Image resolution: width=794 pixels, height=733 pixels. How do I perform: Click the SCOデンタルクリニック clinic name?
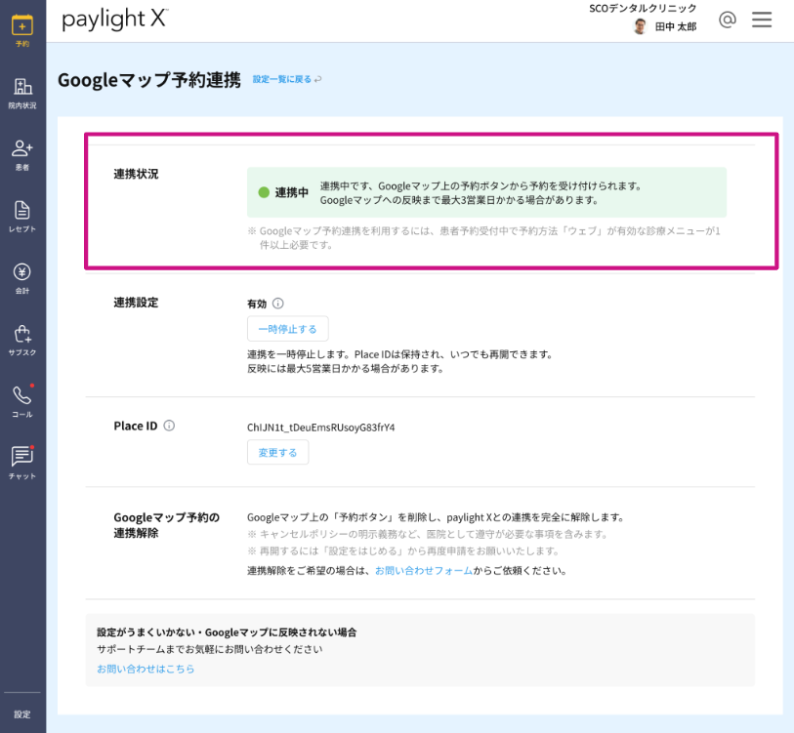[x=643, y=8]
